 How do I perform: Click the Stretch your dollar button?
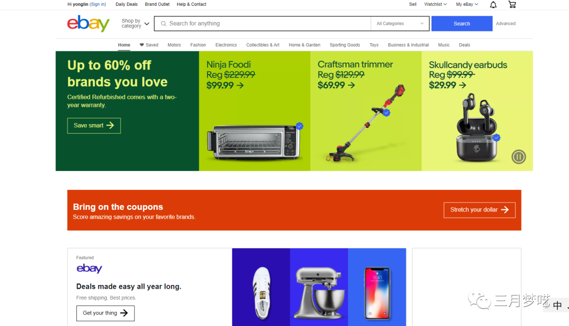(x=479, y=210)
